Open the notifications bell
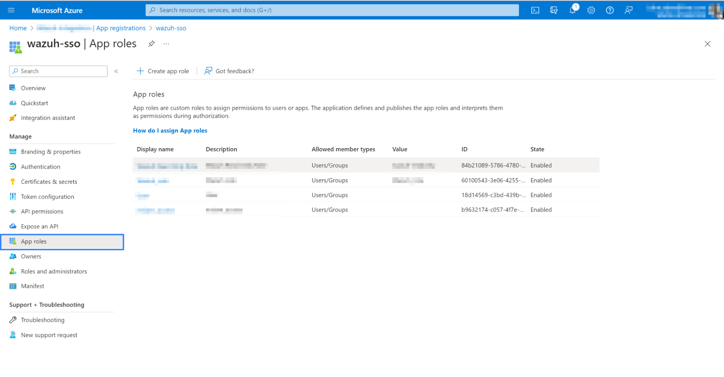Screen dimensions: 724x377 pos(573,10)
